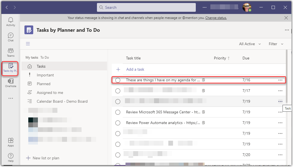Open the hamburger menu above My tasks
The image size is (293, 167).
28,44
